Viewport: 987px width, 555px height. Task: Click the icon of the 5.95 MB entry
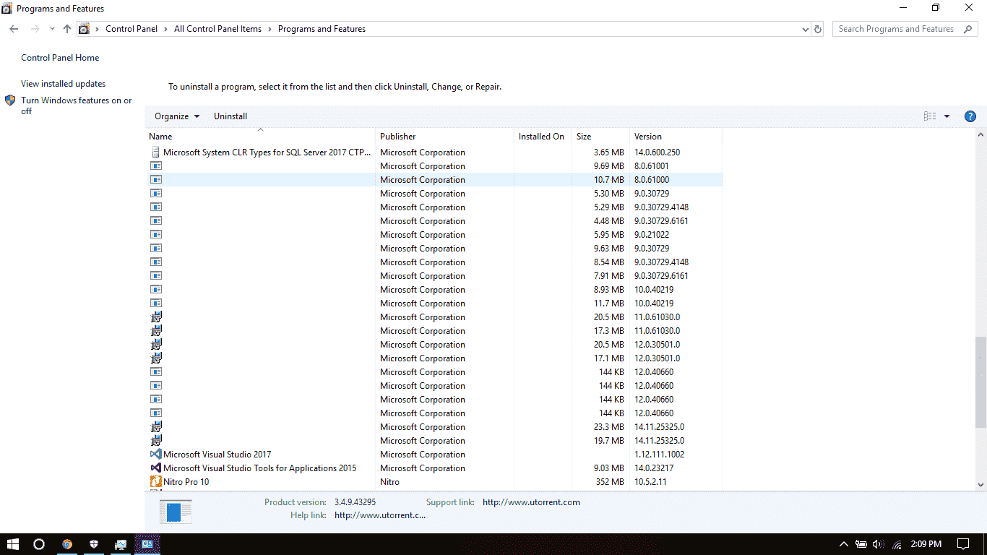pos(155,235)
